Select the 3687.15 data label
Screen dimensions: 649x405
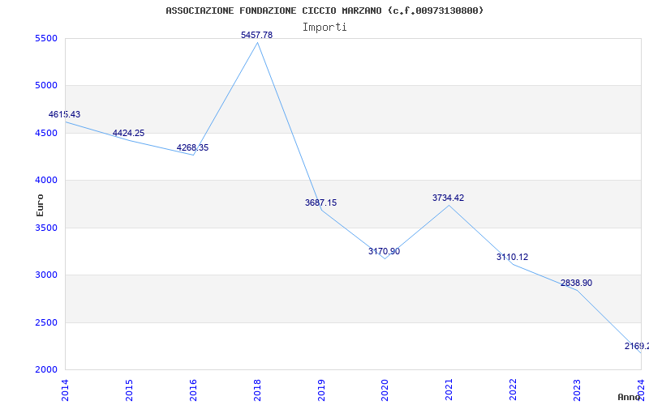coord(321,203)
